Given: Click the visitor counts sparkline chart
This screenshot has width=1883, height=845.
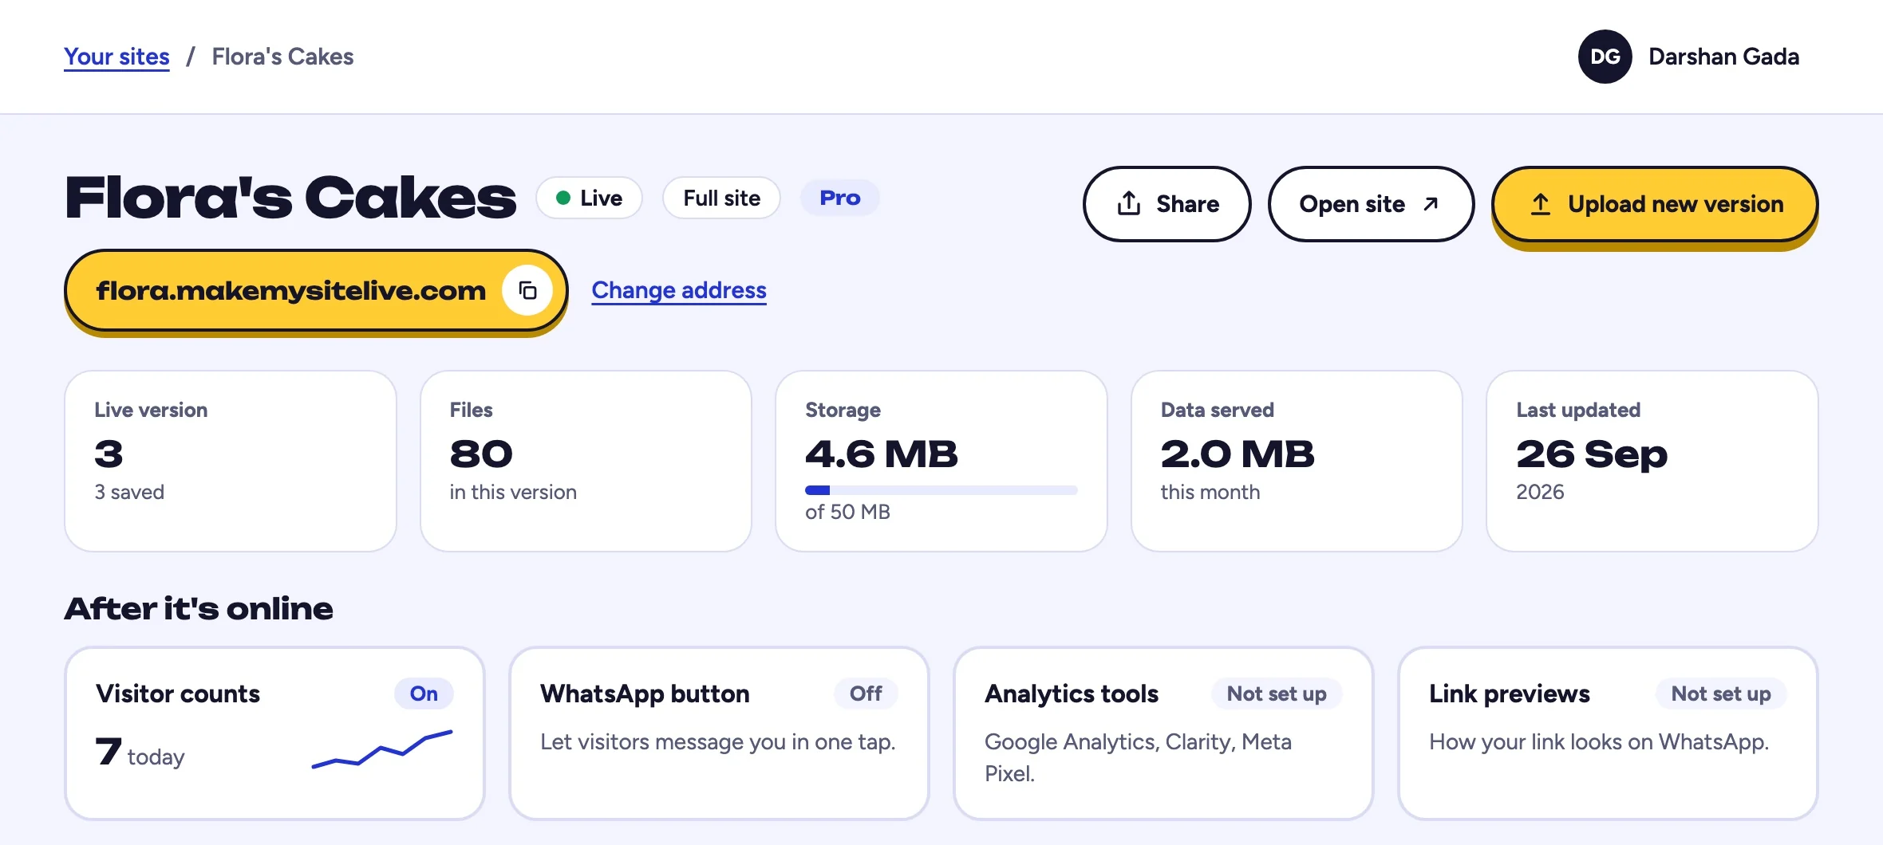Looking at the screenshot, I should coord(382,749).
